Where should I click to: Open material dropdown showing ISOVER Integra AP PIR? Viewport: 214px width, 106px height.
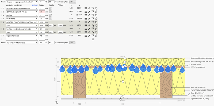pyautogui.click(x=22, y=12)
